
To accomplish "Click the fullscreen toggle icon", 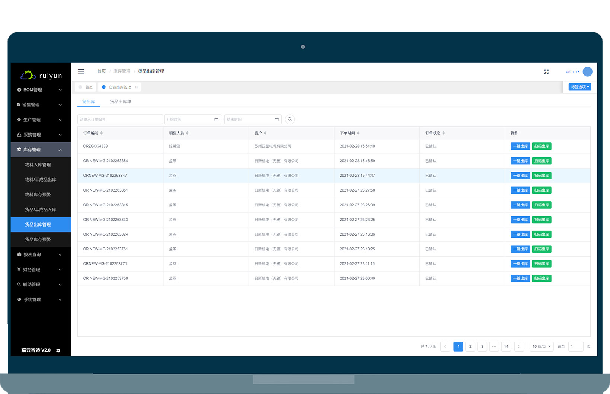I will (x=546, y=72).
